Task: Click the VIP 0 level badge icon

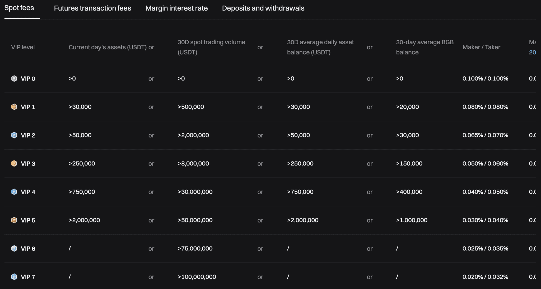Action: [14, 78]
